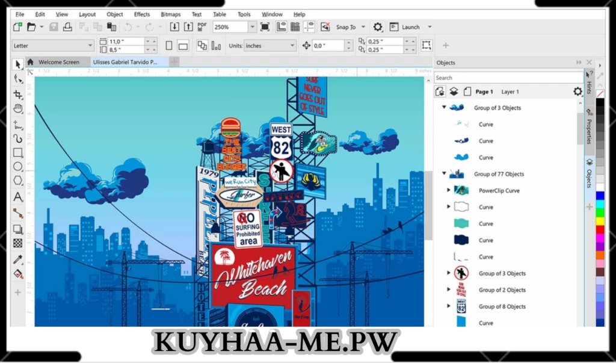Select the Drop Shadow tool
The width and height of the screenshot is (616, 363).
(17, 229)
